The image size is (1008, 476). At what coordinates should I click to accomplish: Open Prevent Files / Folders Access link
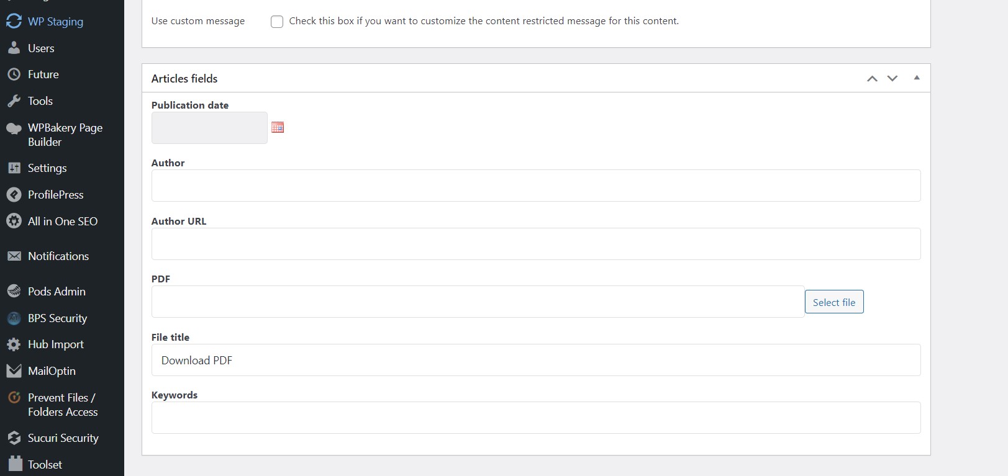coord(62,405)
